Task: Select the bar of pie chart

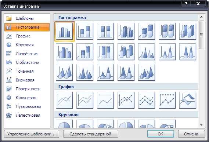Action: tap(167, 124)
